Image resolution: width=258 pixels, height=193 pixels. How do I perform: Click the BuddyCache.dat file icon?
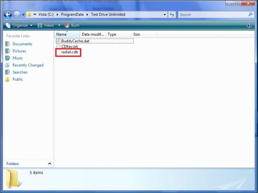[x=58, y=41]
